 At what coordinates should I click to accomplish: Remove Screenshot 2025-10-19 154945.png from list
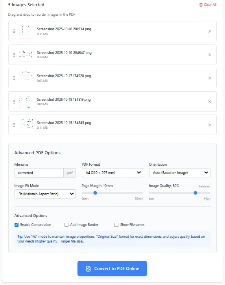210,125
